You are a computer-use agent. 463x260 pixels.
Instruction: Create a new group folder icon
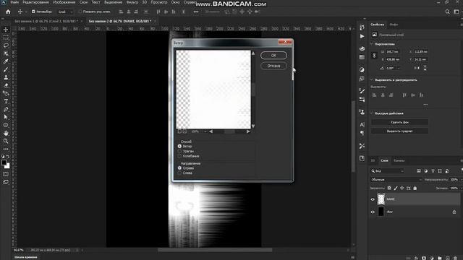440,258
